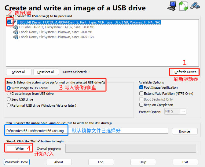Select Reformat USB drive option
The height and width of the screenshot is (167, 205).
[9, 105]
